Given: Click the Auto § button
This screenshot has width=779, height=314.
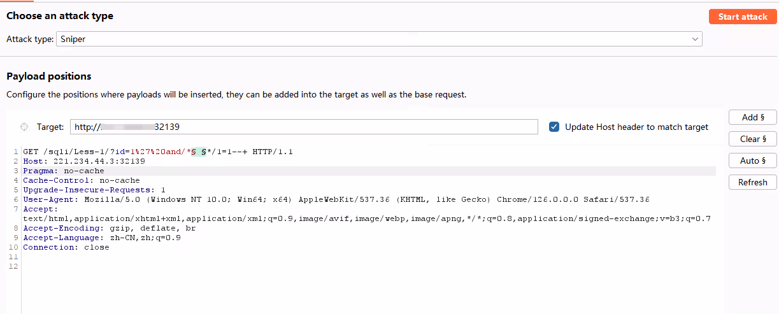Looking at the screenshot, I should [753, 161].
